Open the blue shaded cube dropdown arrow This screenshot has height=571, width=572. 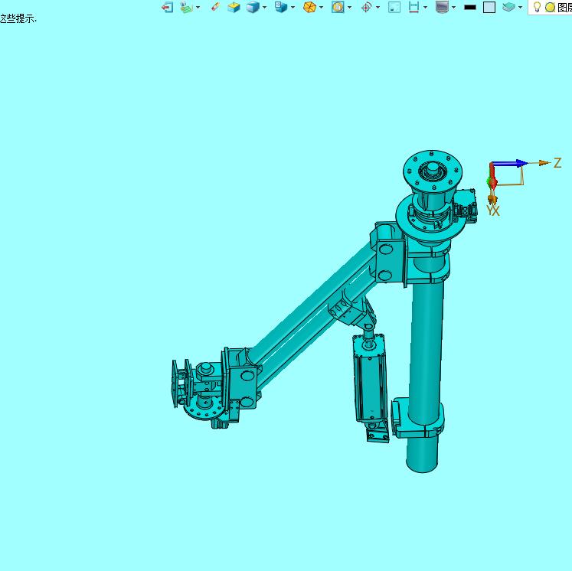click(264, 8)
